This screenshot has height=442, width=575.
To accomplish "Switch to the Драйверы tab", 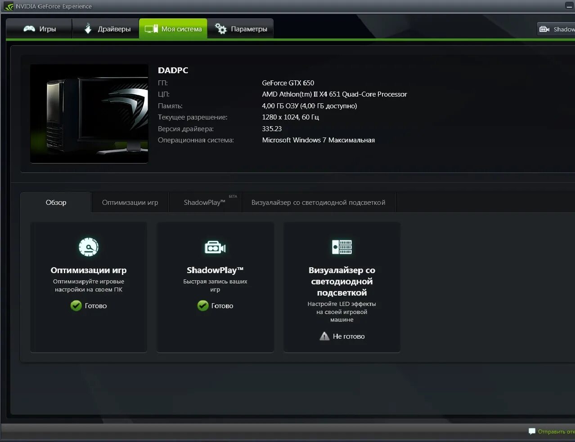I will pos(106,29).
